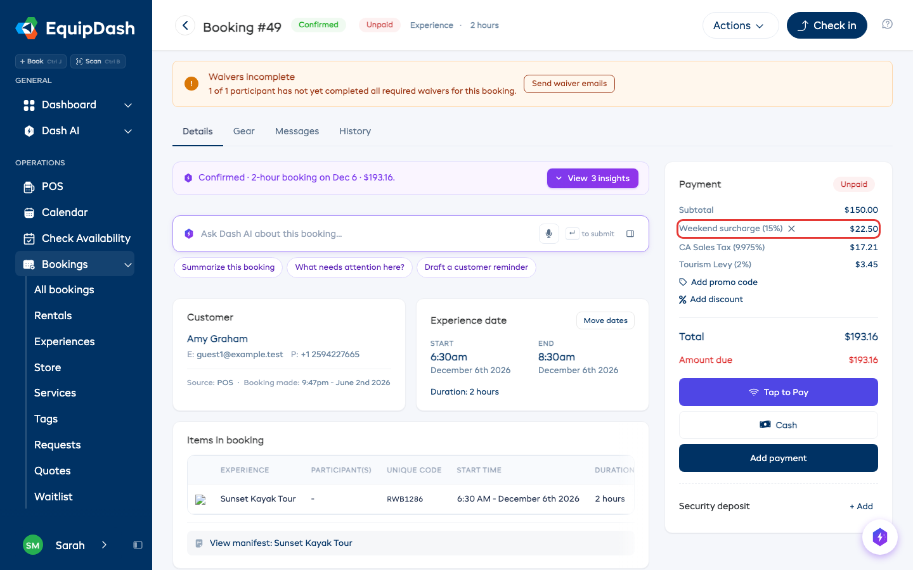This screenshot has width=913, height=570.
Task: Switch to the Messages tab
Action: (x=297, y=131)
